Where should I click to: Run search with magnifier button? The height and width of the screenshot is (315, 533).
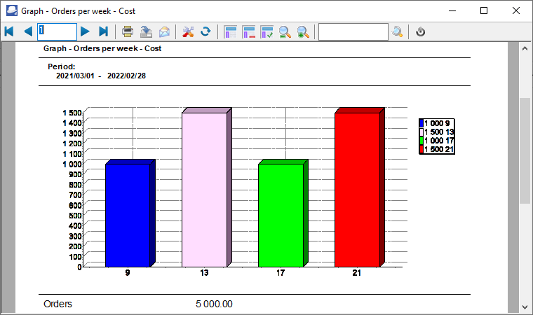point(398,31)
